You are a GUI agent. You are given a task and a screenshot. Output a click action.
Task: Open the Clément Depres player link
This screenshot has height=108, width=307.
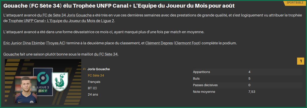(x=159, y=43)
